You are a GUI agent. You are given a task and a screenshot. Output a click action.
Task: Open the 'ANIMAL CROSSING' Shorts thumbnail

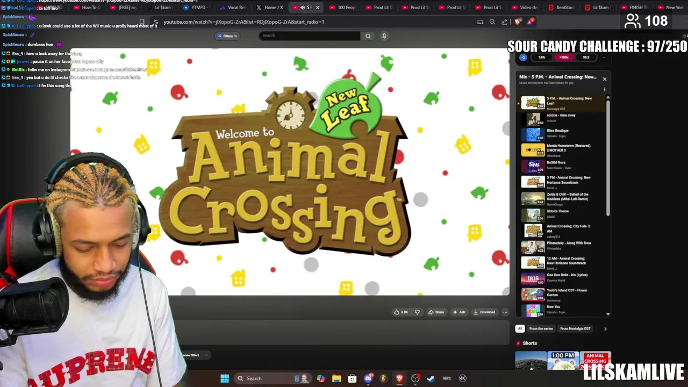tap(594, 361)
